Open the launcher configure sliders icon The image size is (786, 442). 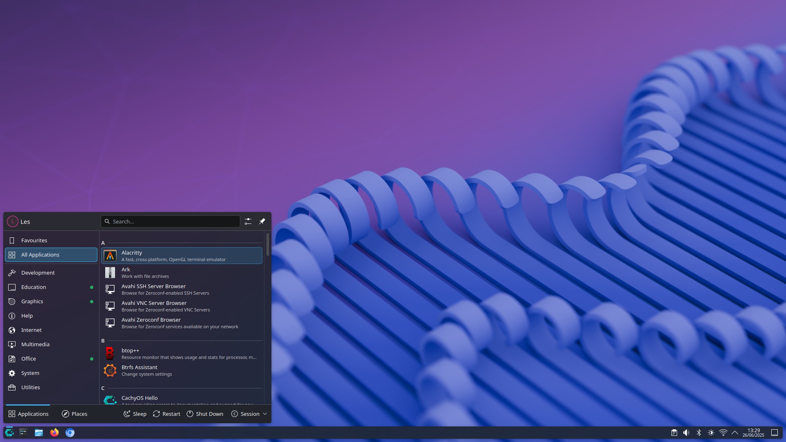pos(248,221)
